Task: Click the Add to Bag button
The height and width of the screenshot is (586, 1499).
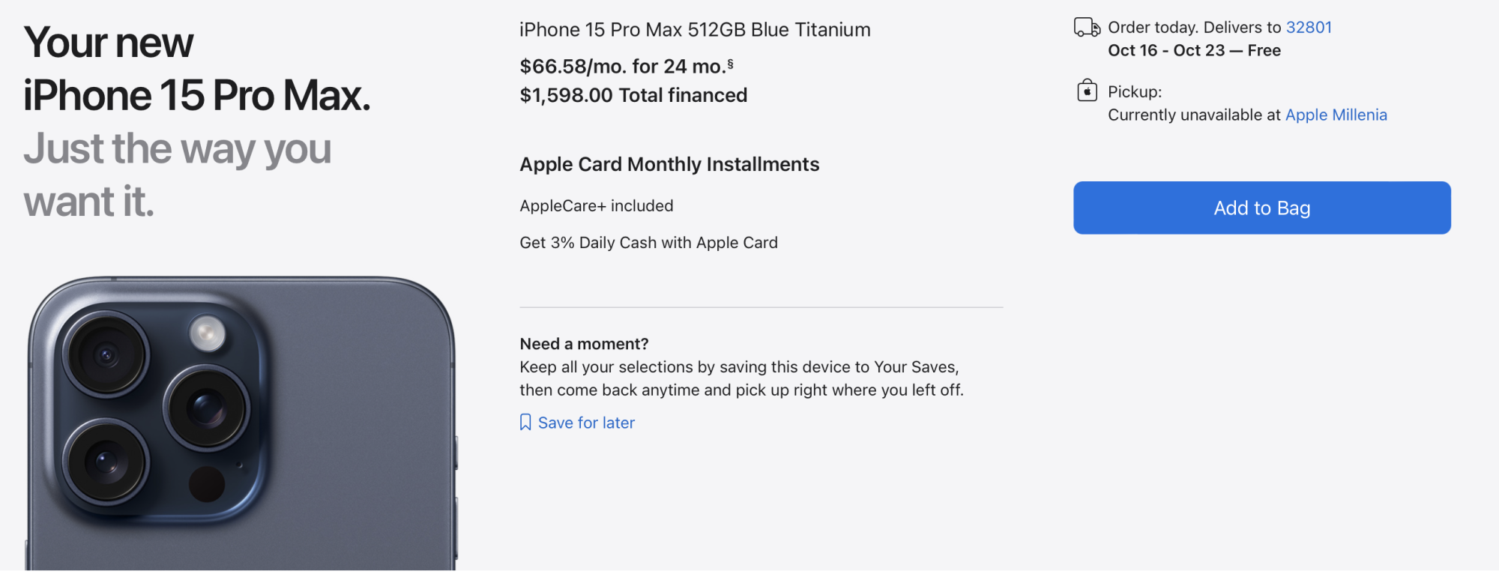Action: [1261, 208]
